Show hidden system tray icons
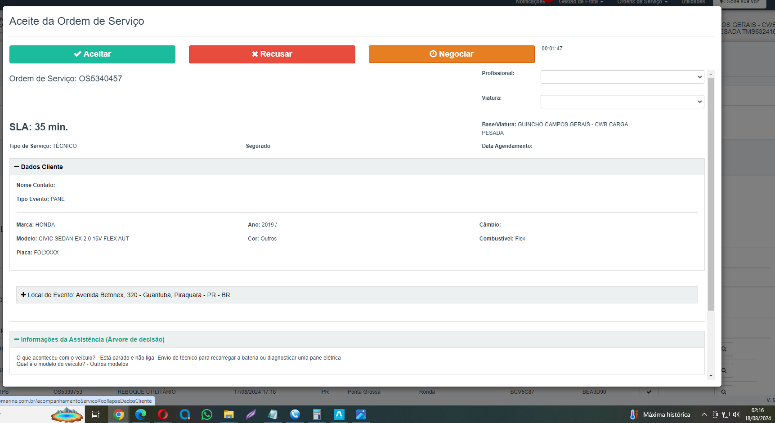 704,414
